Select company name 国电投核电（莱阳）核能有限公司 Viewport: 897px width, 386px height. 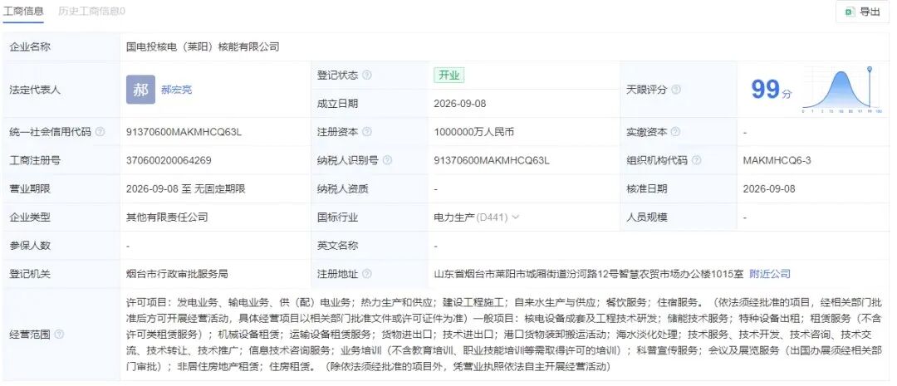(203, 46)
